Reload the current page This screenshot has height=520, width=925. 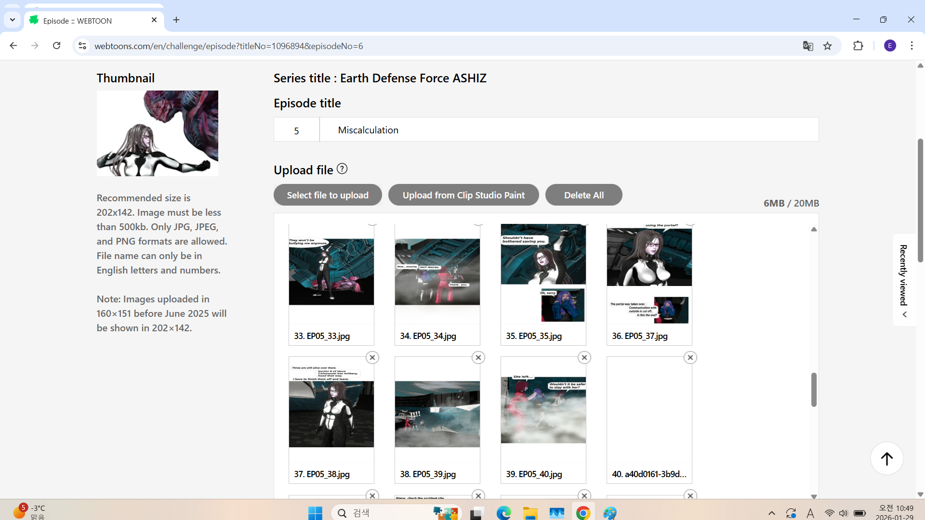pyautogui.click(x=57, y=46)
